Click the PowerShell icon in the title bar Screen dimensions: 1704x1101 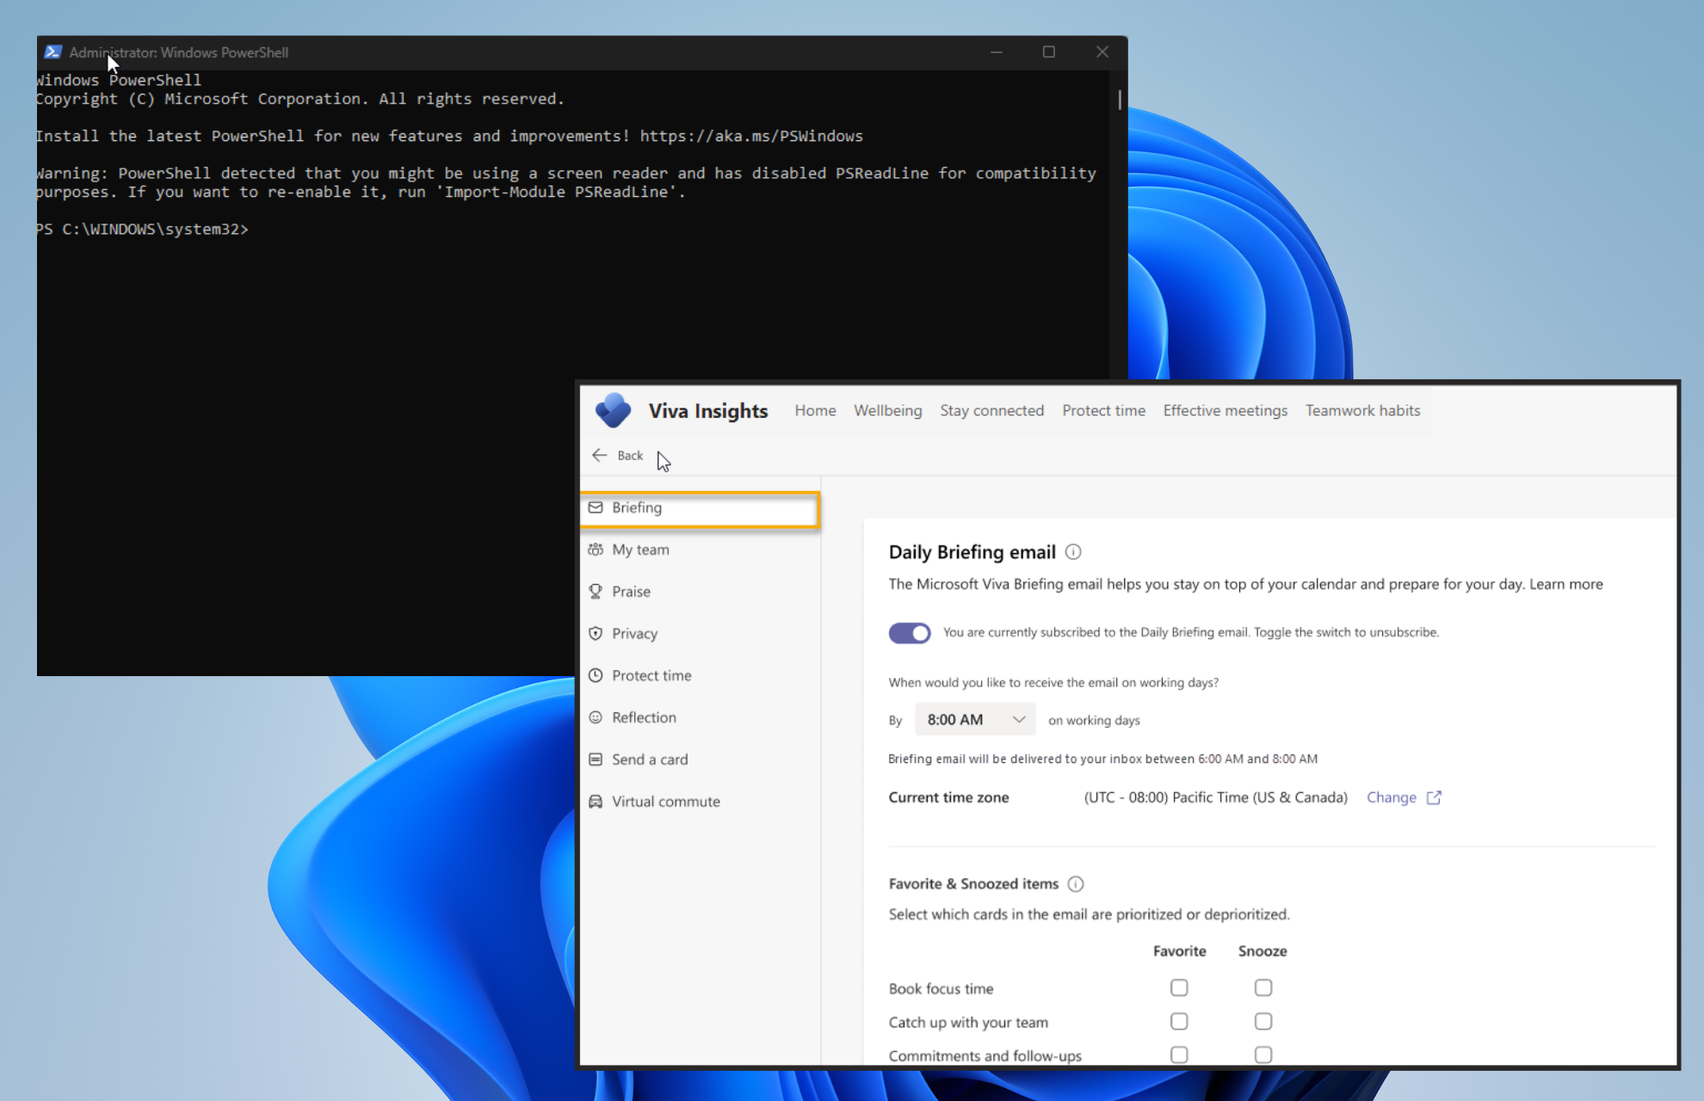click(x=53, y=52)
